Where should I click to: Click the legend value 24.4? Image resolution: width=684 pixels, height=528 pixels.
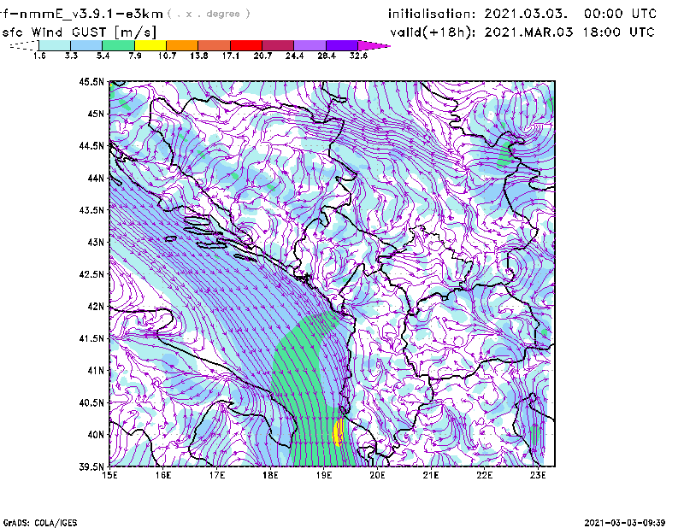(294, 56)
